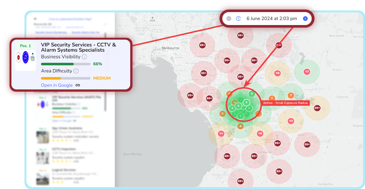Select the orange 4 marker below the cluster
Image resolution: width=365 pixels, height=189 pixels.
pyautogui.click(x=240, y=126)
